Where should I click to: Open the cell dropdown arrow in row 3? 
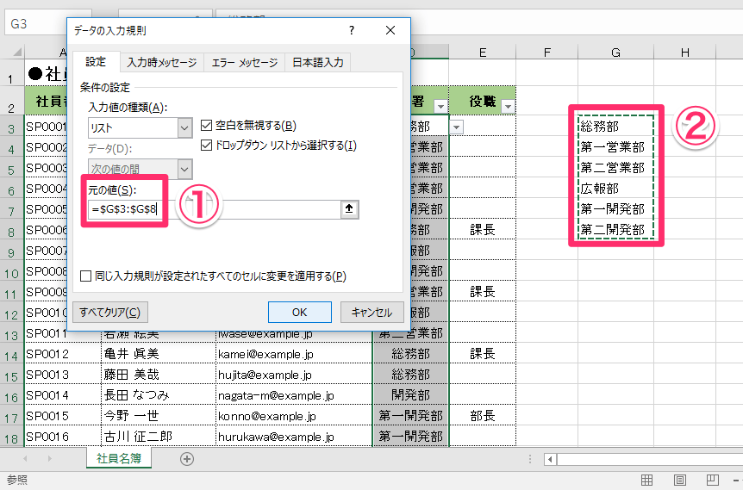tap(456, 127)
